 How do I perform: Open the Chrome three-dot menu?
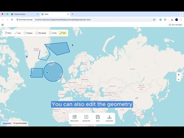click(x=181, y=20)
